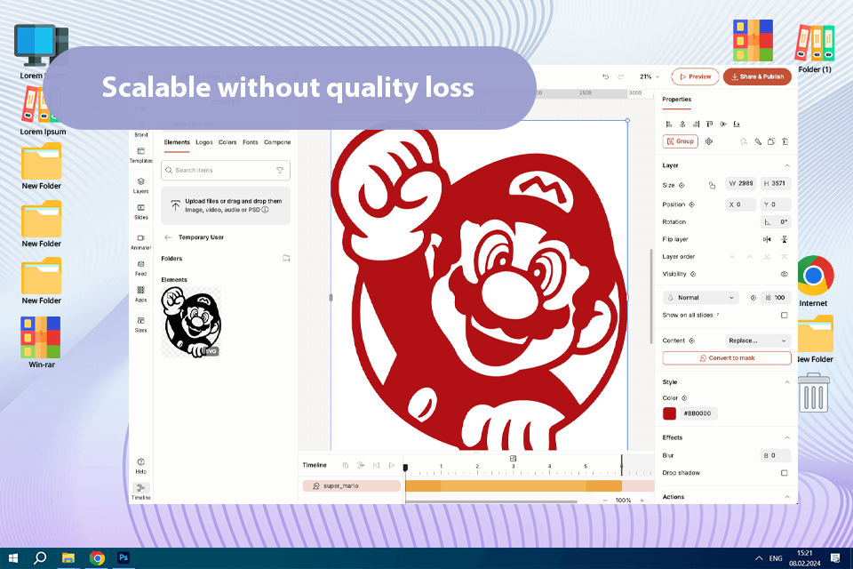Click the red color swatch
Screen dimensions: 853x569
[x=670, y=413]
